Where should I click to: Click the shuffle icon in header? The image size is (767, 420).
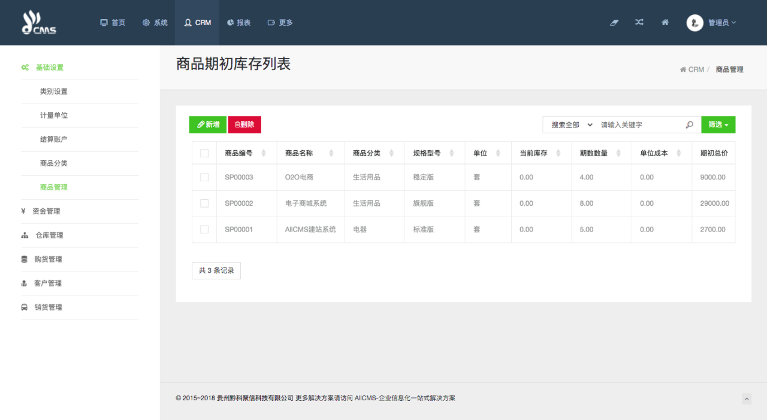pos(639,23)
